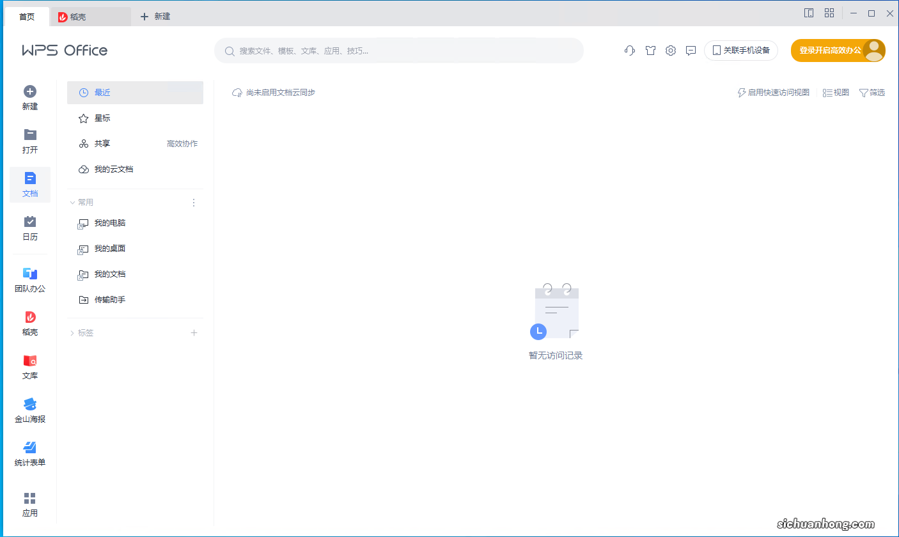Image resolution: width=899 pixels, height=537 pixels.
Task: Click the customer service headset icon
Action: pos(630,51)
